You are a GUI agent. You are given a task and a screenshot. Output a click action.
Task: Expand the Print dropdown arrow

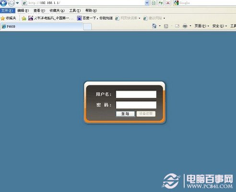click(190, 26)
